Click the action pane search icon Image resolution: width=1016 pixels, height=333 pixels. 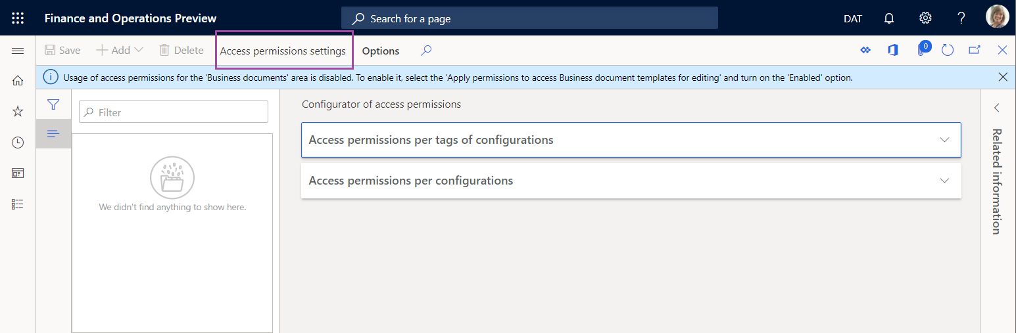tap(426, 50)
